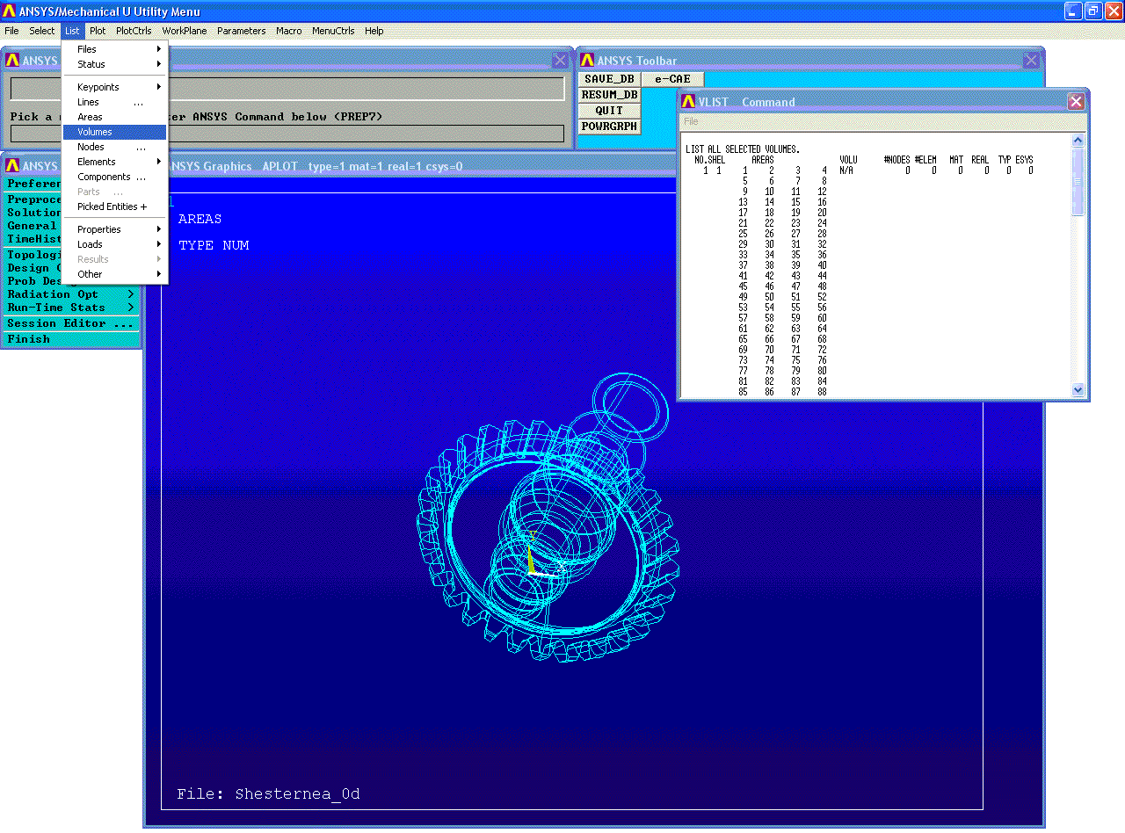Open the PlotCtrls menu

134,31
